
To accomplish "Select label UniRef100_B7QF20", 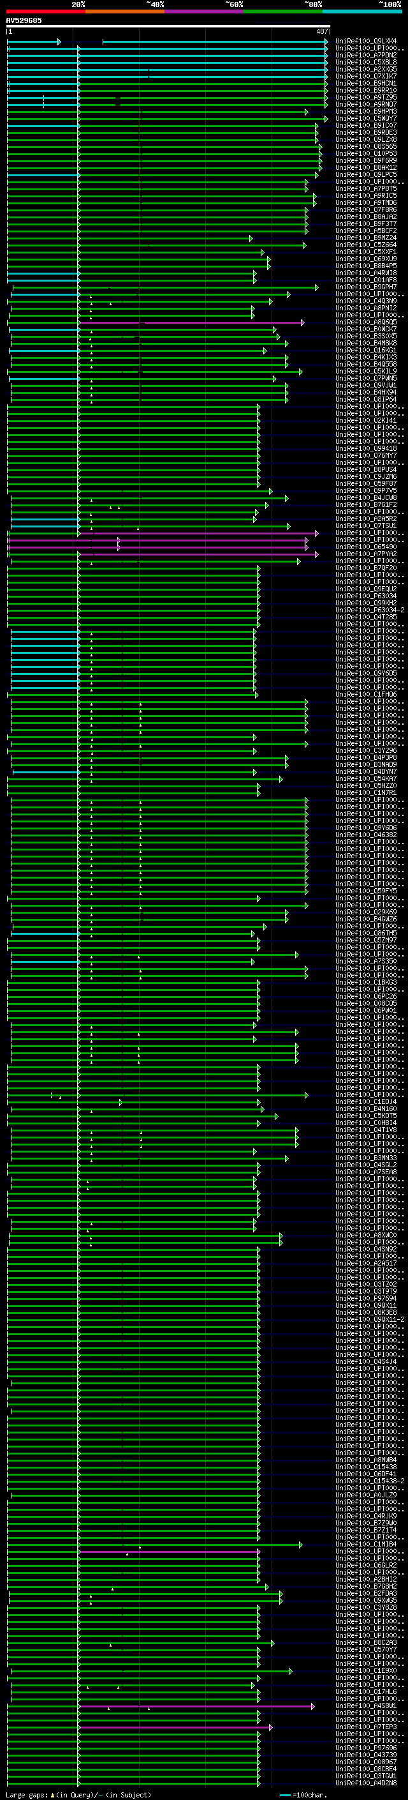I will (x=366, y=568).
